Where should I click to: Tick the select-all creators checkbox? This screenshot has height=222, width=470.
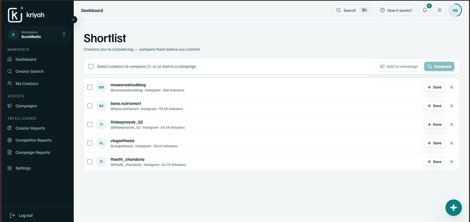click(91, 66)
